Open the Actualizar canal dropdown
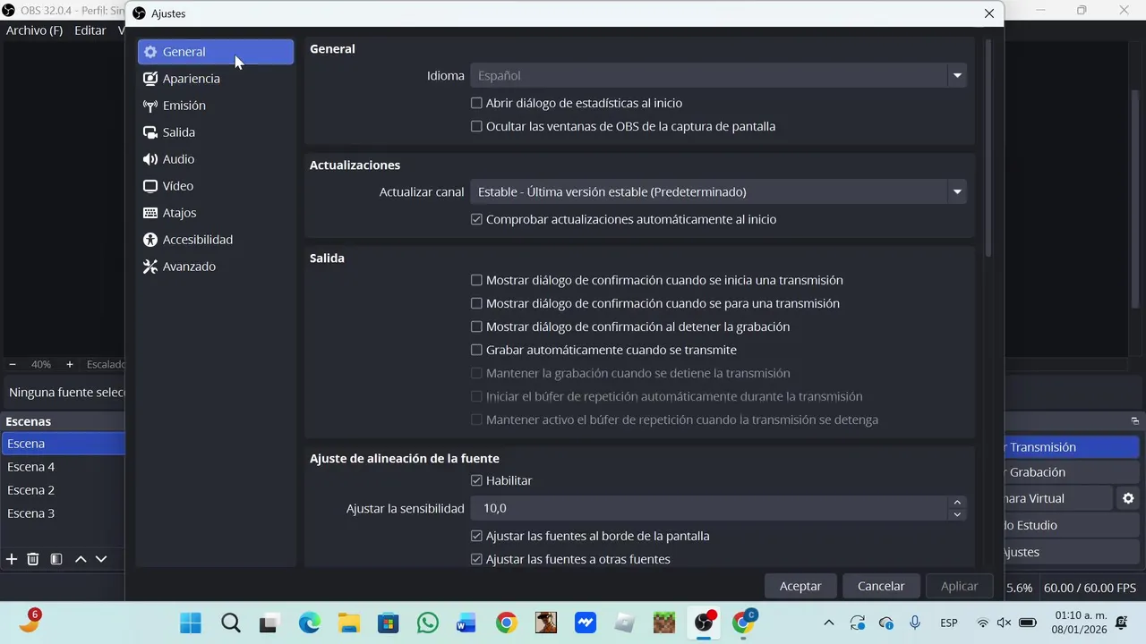 pyautogui.click(x=718, y=191)
